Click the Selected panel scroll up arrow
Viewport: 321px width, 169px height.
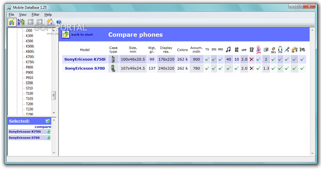[x=54, y=120]
